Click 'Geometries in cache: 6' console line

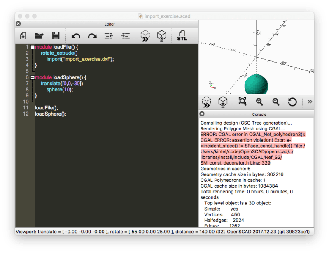[x=225, y=169]
